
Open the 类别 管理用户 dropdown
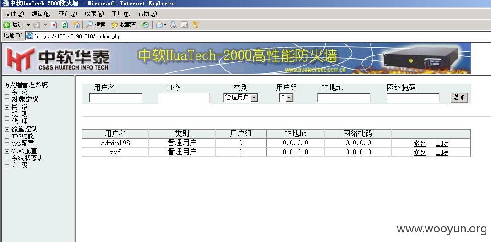click(240, 98)
